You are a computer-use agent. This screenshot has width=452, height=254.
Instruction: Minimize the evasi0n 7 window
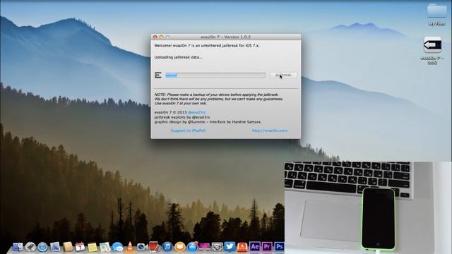tap(162, 37)
